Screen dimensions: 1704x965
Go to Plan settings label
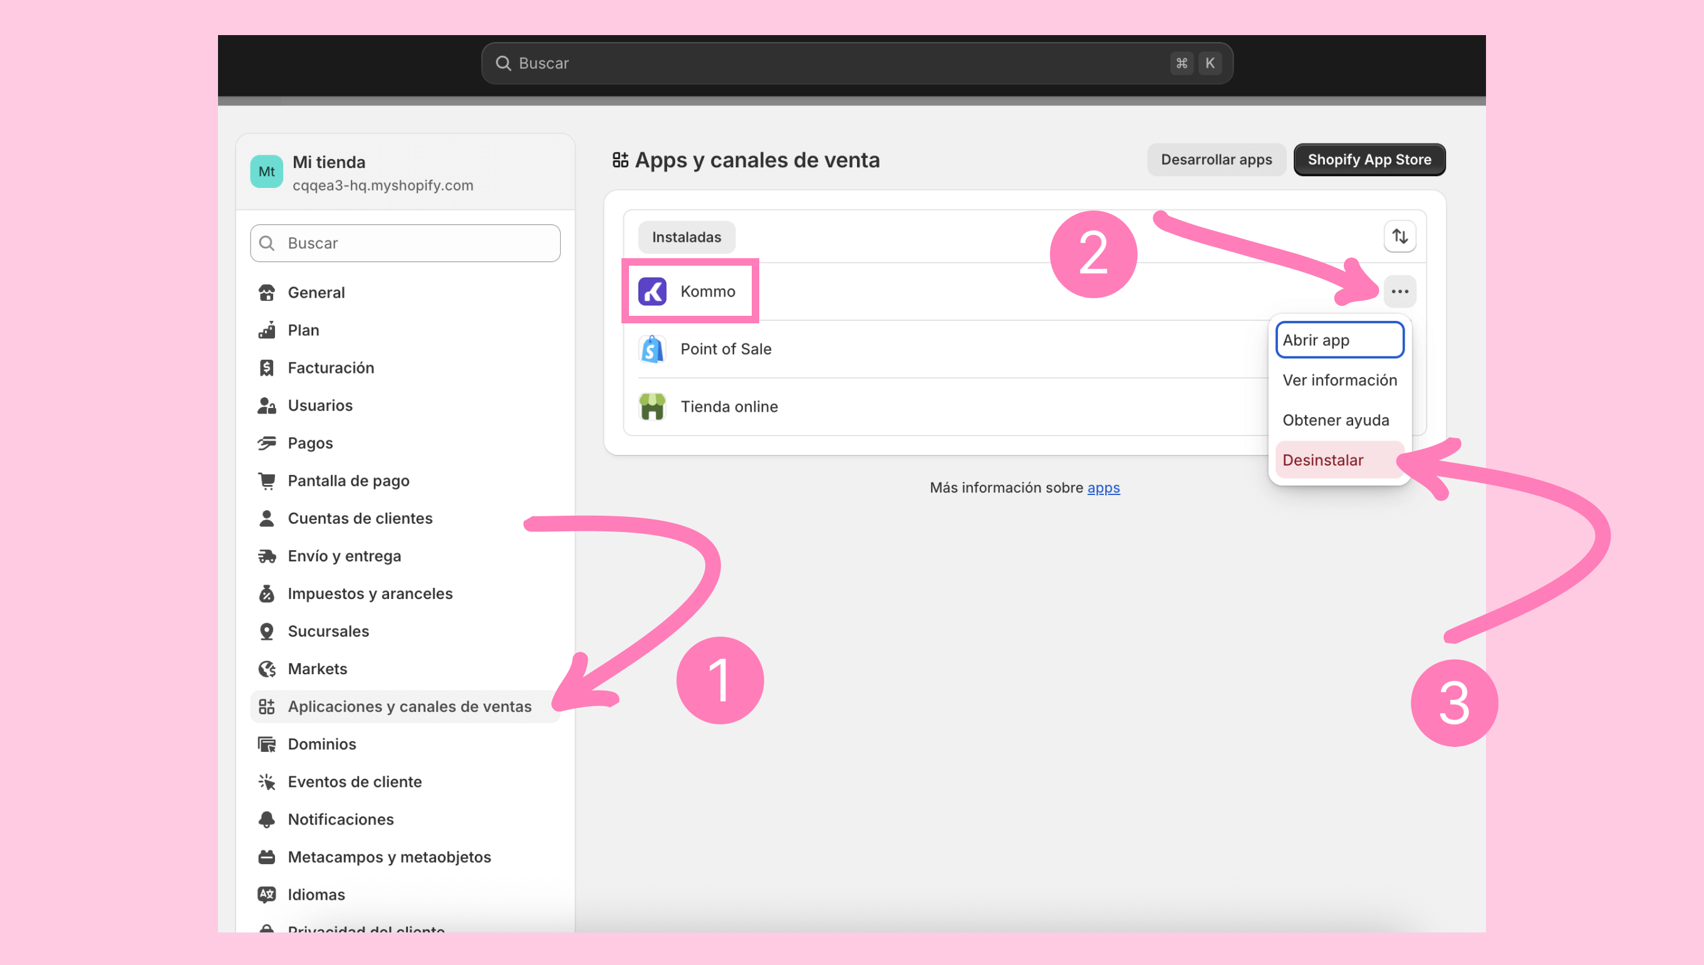[303, 330]
